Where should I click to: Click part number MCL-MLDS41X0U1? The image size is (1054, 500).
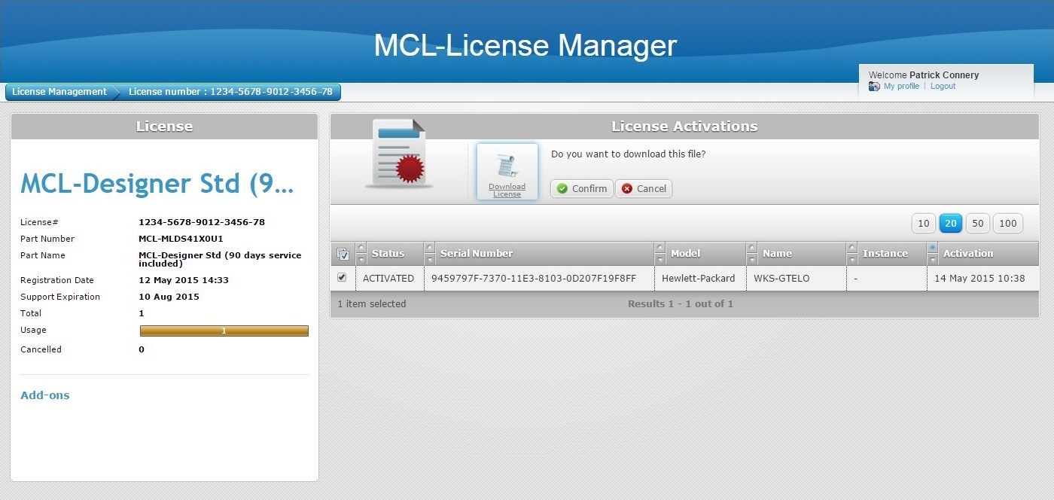coord(181,239)
